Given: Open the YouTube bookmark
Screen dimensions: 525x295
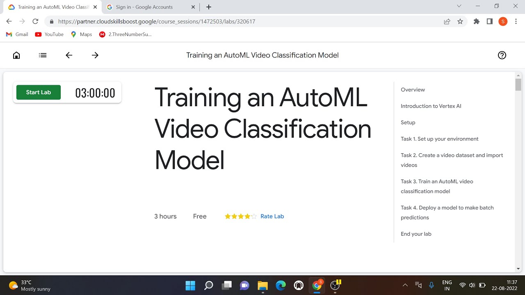Looking at the screenshot, I should (49, 34).
